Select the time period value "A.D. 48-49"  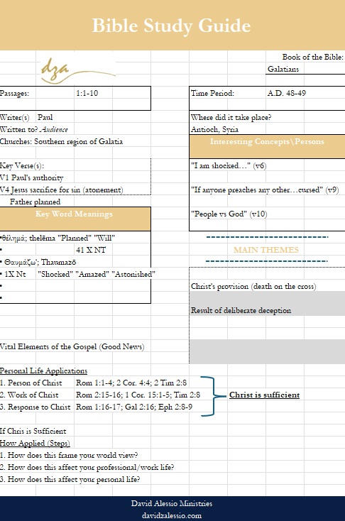(287, 93)
